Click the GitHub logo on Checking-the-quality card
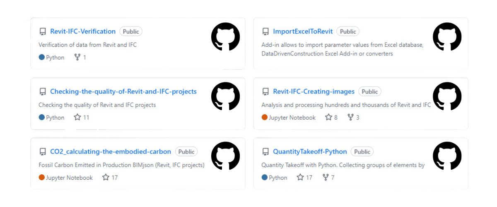 pyautogui.click(x=225, y=96)
